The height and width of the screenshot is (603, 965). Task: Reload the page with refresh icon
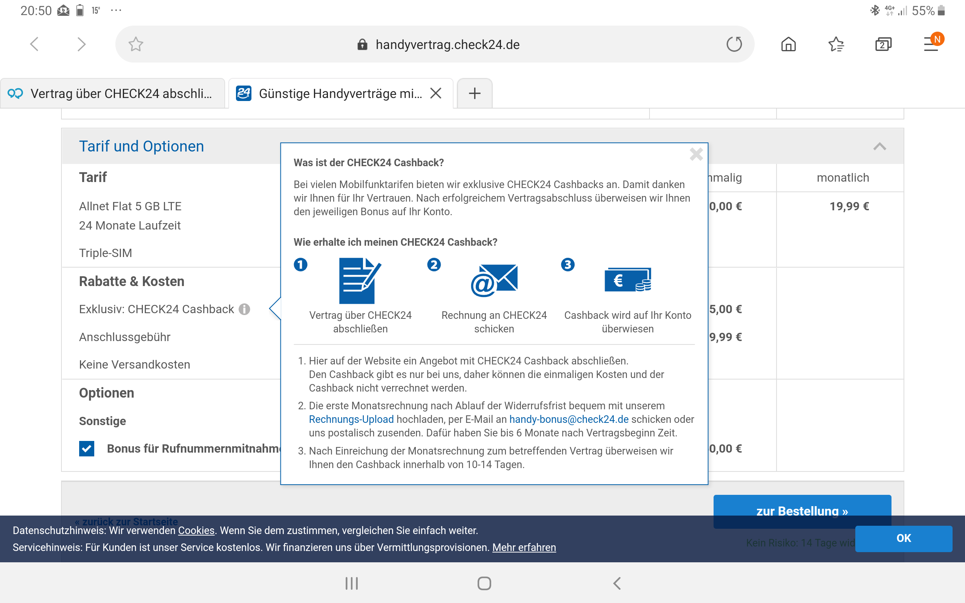(x=734, y=44)
